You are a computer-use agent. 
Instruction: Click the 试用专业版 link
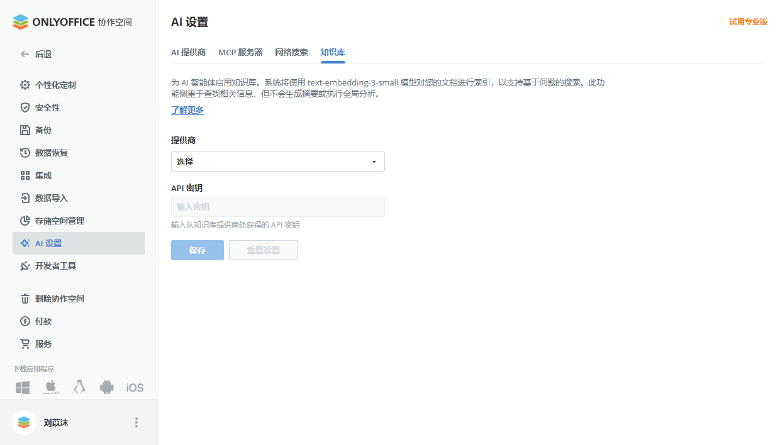coord(748,21)
